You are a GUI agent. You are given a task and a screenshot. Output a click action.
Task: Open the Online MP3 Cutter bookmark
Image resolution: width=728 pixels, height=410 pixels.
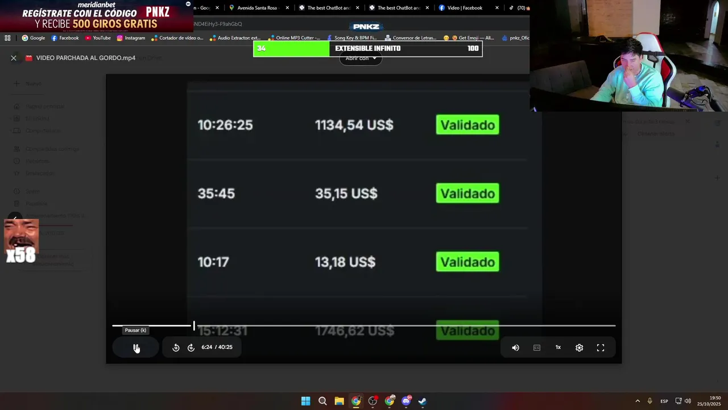[295, 38]
